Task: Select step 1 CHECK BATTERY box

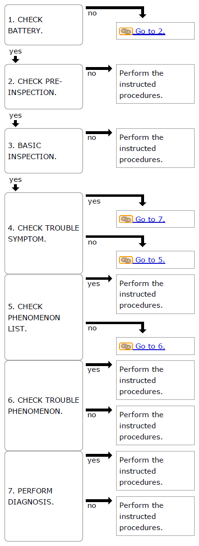Action: pyautogui.click(x=44, y=25)
